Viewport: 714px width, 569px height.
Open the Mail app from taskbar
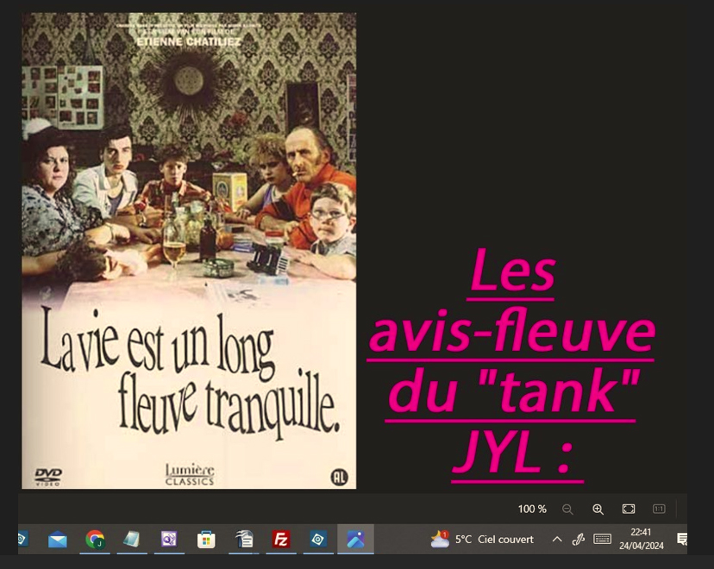click(58, 540)
